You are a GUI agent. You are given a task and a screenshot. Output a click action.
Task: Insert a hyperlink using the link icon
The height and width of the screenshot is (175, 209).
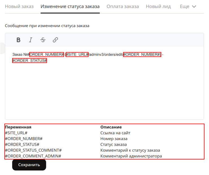click(55, 40)
